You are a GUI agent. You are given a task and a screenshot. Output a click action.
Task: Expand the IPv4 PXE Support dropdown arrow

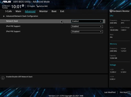coord(101,26)
